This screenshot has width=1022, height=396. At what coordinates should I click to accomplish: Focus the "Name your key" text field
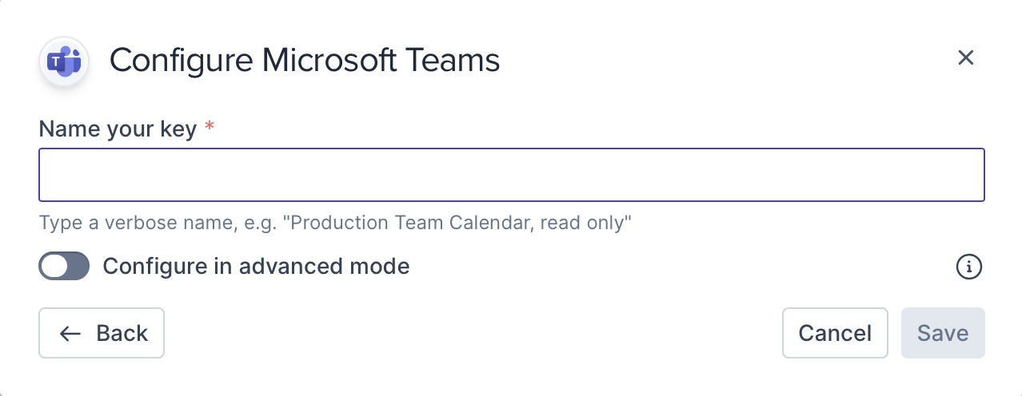(x=511, y=175)
